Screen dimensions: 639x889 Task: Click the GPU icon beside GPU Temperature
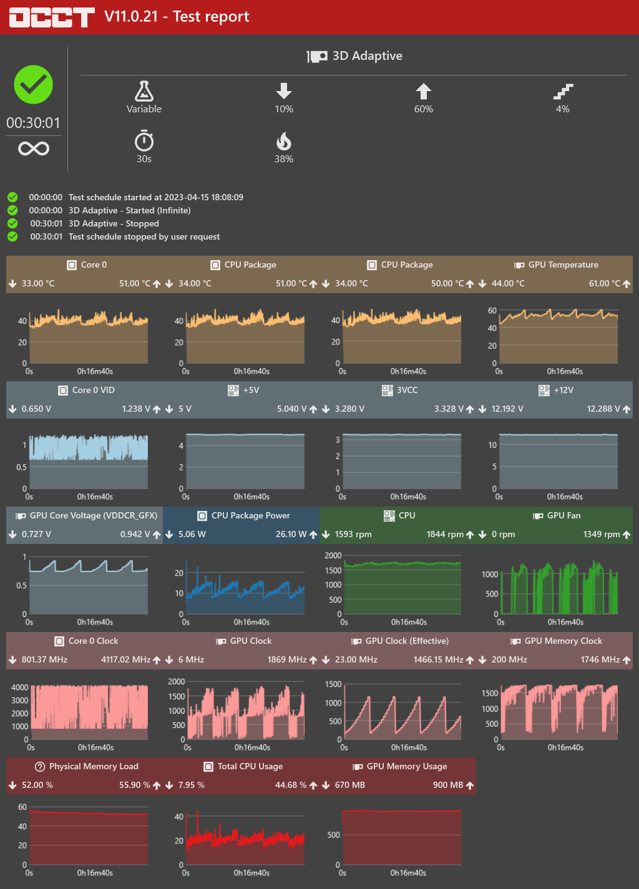(519, 265)
